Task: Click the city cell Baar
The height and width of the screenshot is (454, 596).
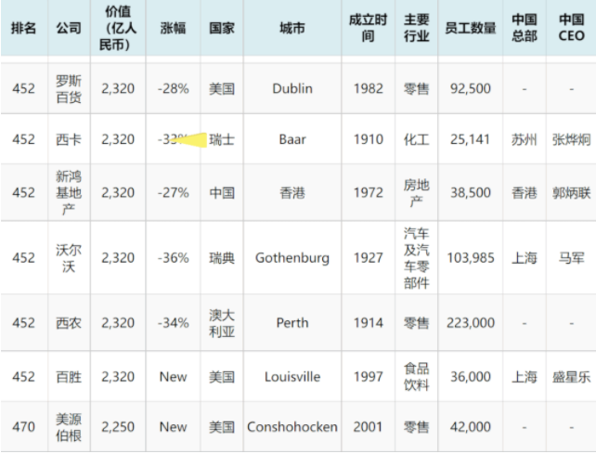Action: 292,139
